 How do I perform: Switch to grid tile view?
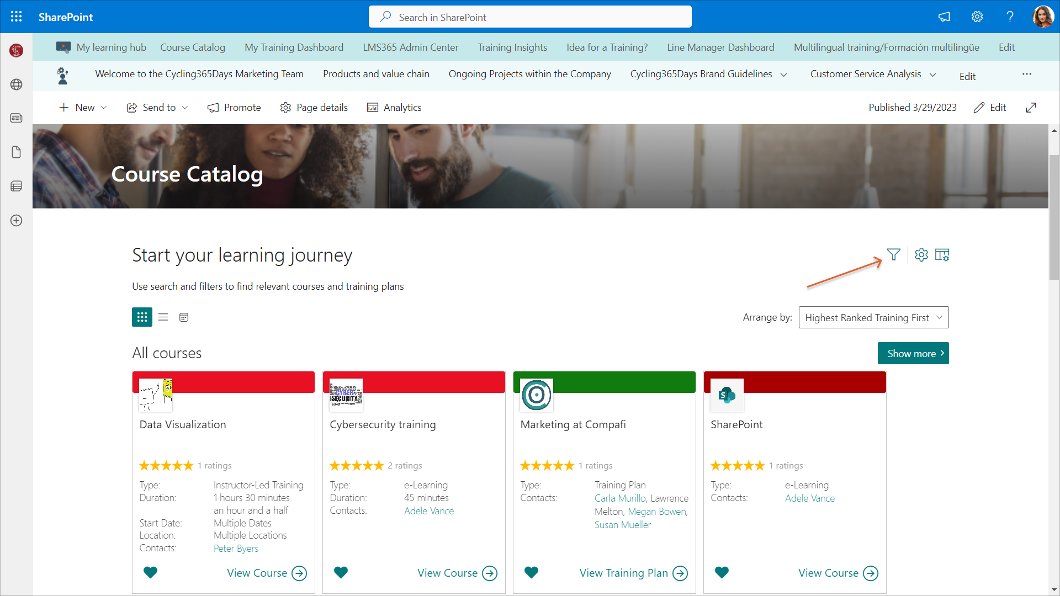(142, 317)
